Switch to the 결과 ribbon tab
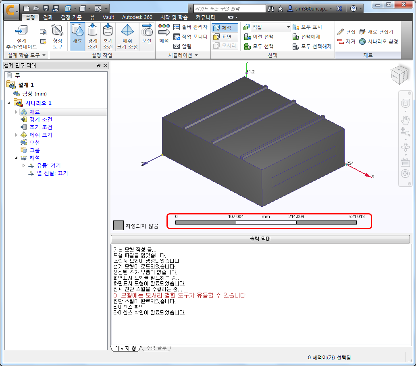Viewport: 416px width, 366px height. click(x=48, y=17)
